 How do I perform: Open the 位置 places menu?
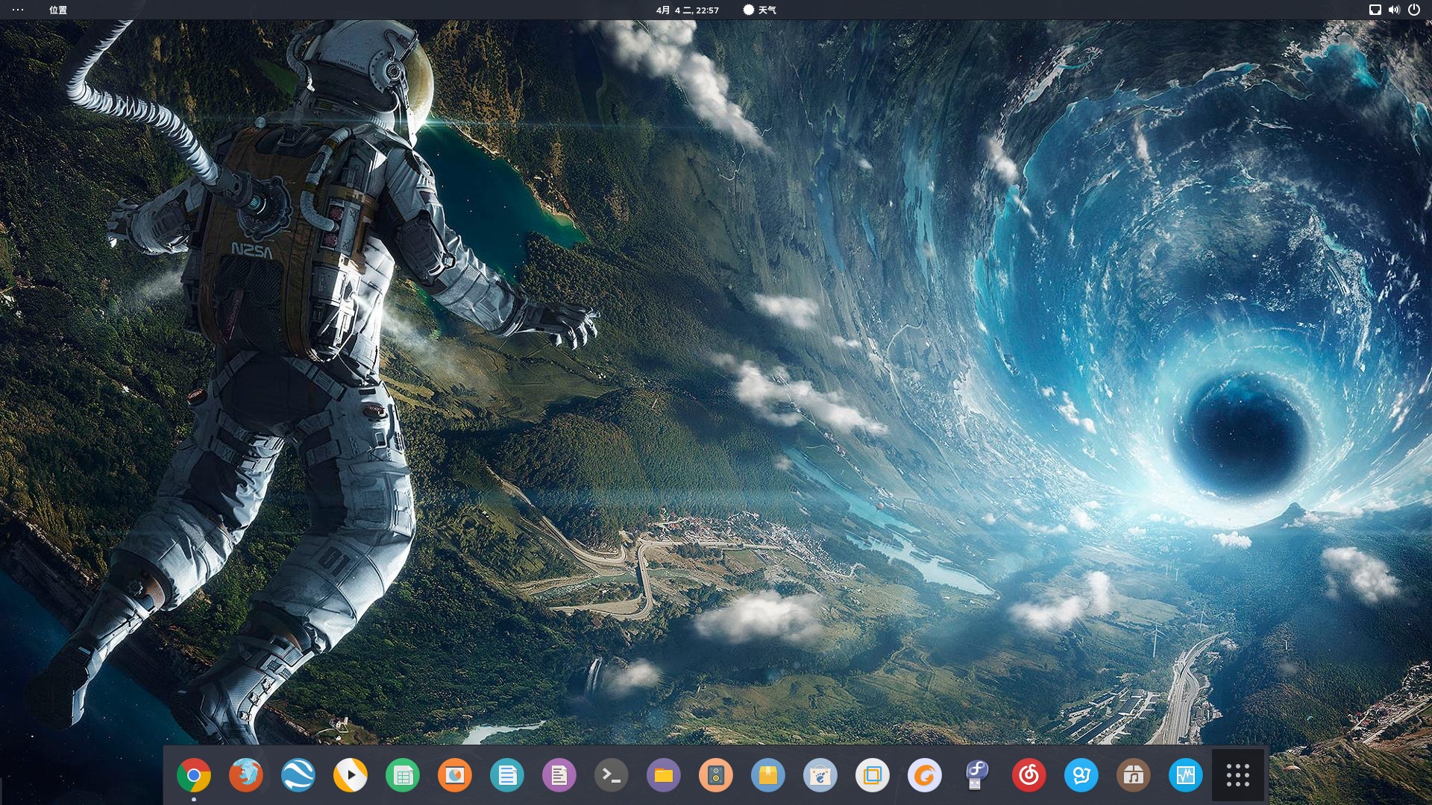click(x=58, y=10)
